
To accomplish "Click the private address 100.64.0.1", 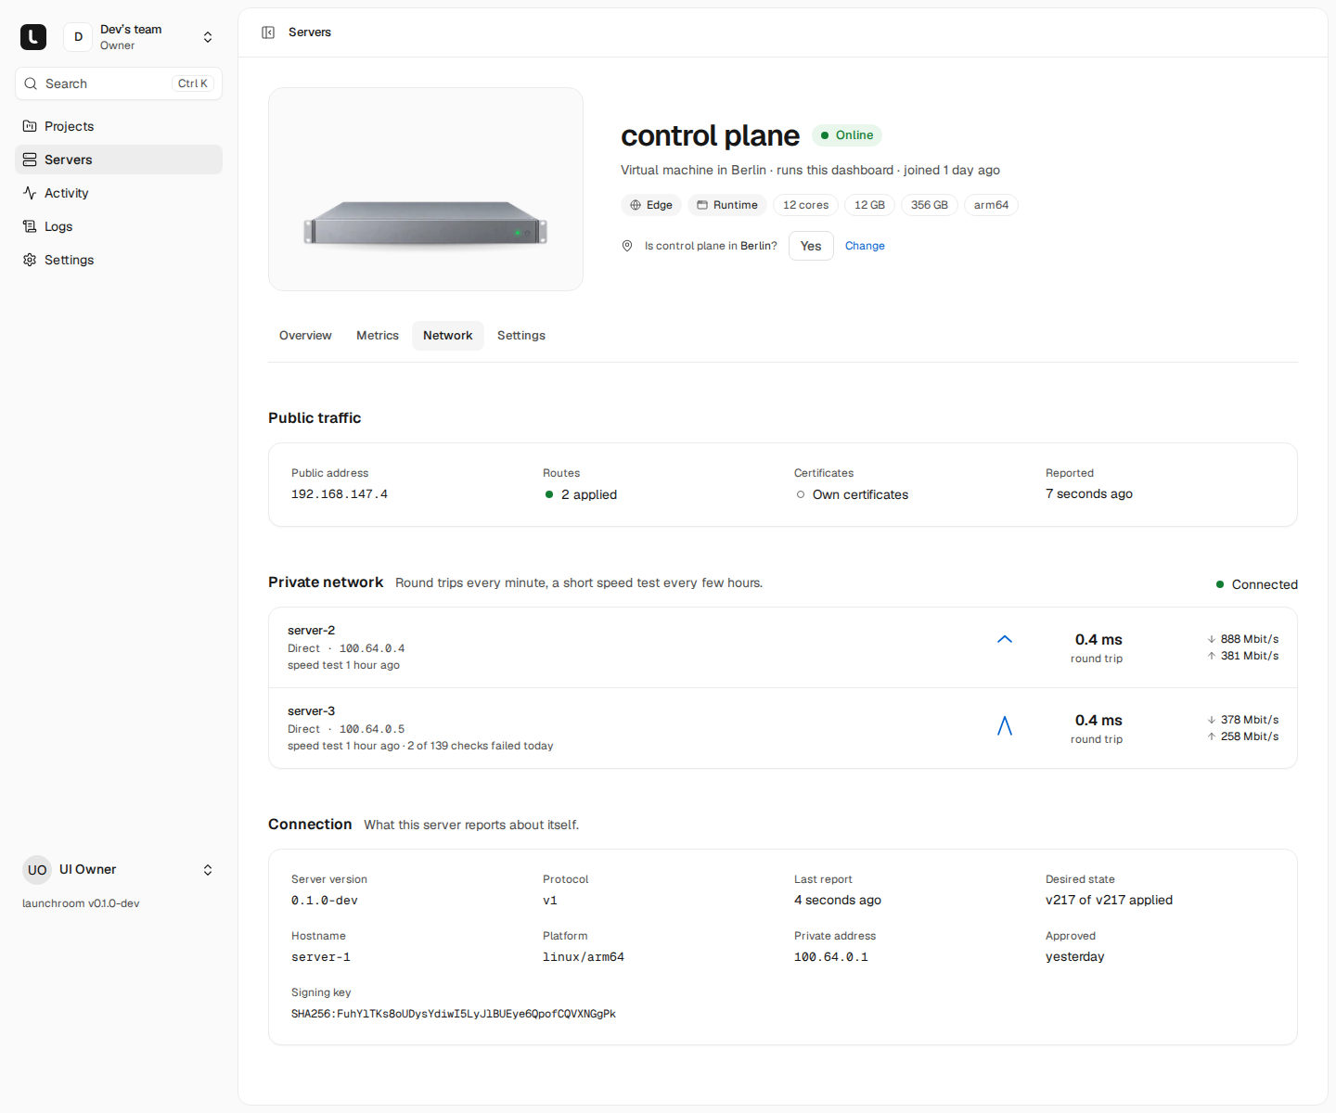I will tap(831, 957).
